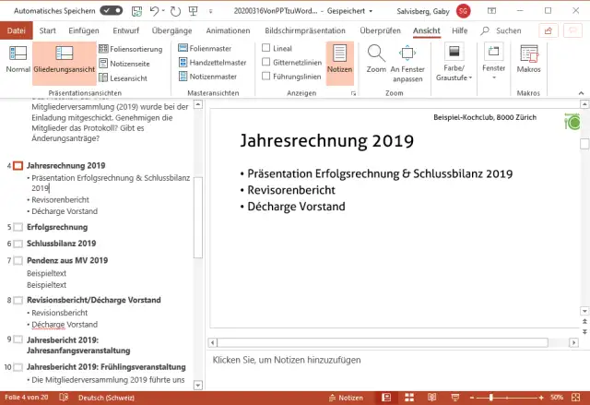Enable Gitternetzlinien checkbox
590x405 pixels.
click(x=266, y=62)
